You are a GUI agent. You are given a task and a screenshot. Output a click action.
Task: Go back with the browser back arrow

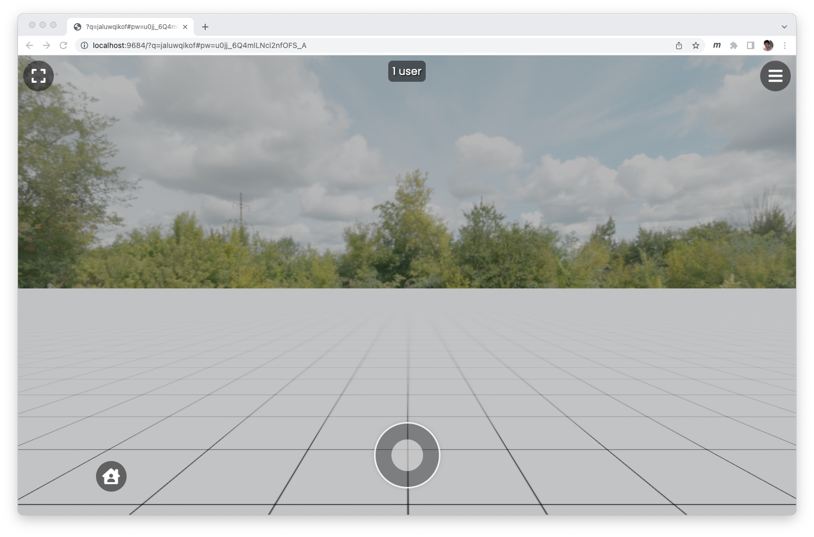30,45
